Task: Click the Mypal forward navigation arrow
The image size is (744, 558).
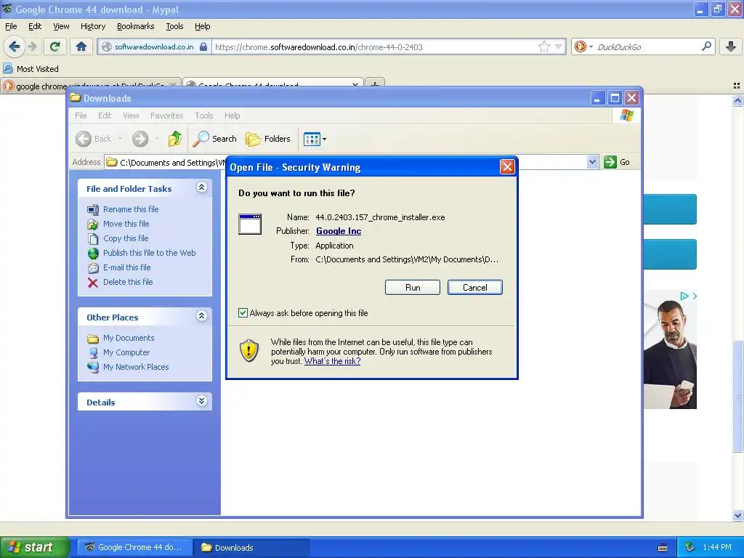Action: click(32, 46)
